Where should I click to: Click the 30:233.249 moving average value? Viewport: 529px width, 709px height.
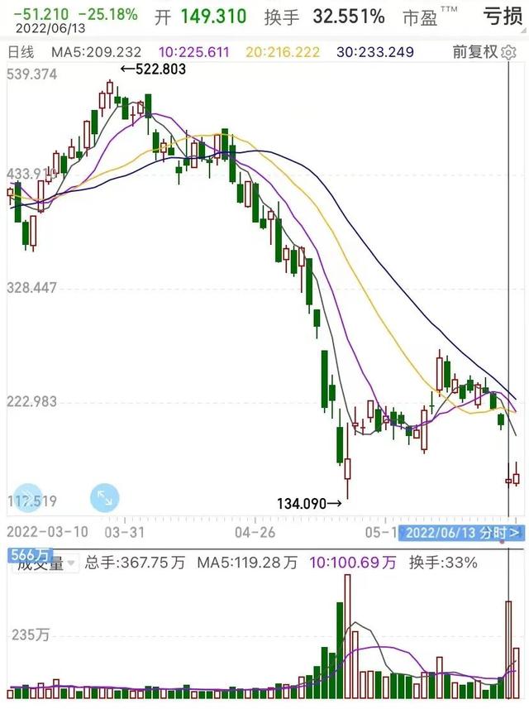pos(375,52)
